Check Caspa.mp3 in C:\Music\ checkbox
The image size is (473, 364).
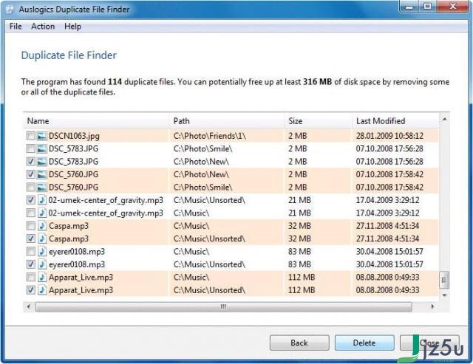click(31, 226)
